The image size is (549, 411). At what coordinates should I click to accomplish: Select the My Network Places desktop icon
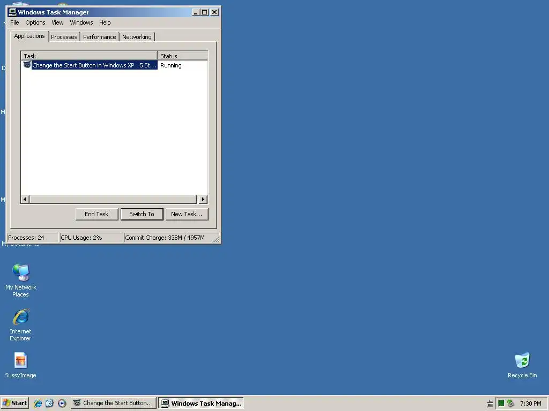pos(21,280)
